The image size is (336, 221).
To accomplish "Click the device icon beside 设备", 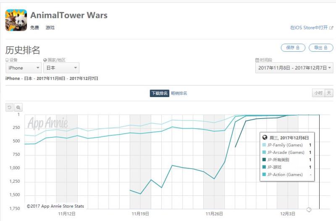I will click(x=7, y=60).
